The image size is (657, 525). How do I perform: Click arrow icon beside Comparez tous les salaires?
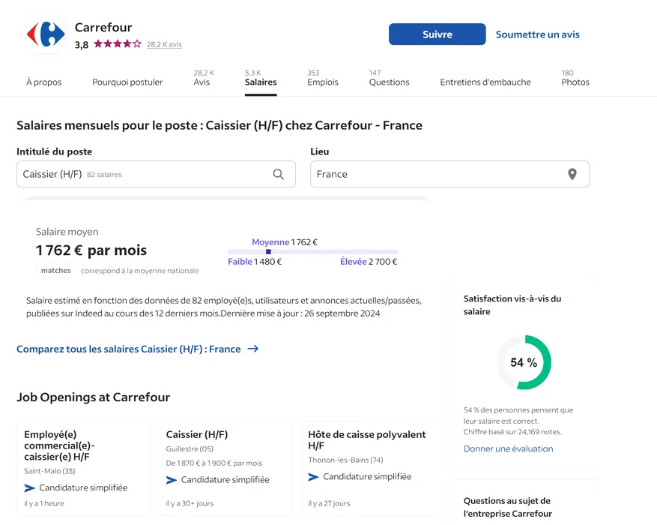pyautogui.click(x=253, y=349)
